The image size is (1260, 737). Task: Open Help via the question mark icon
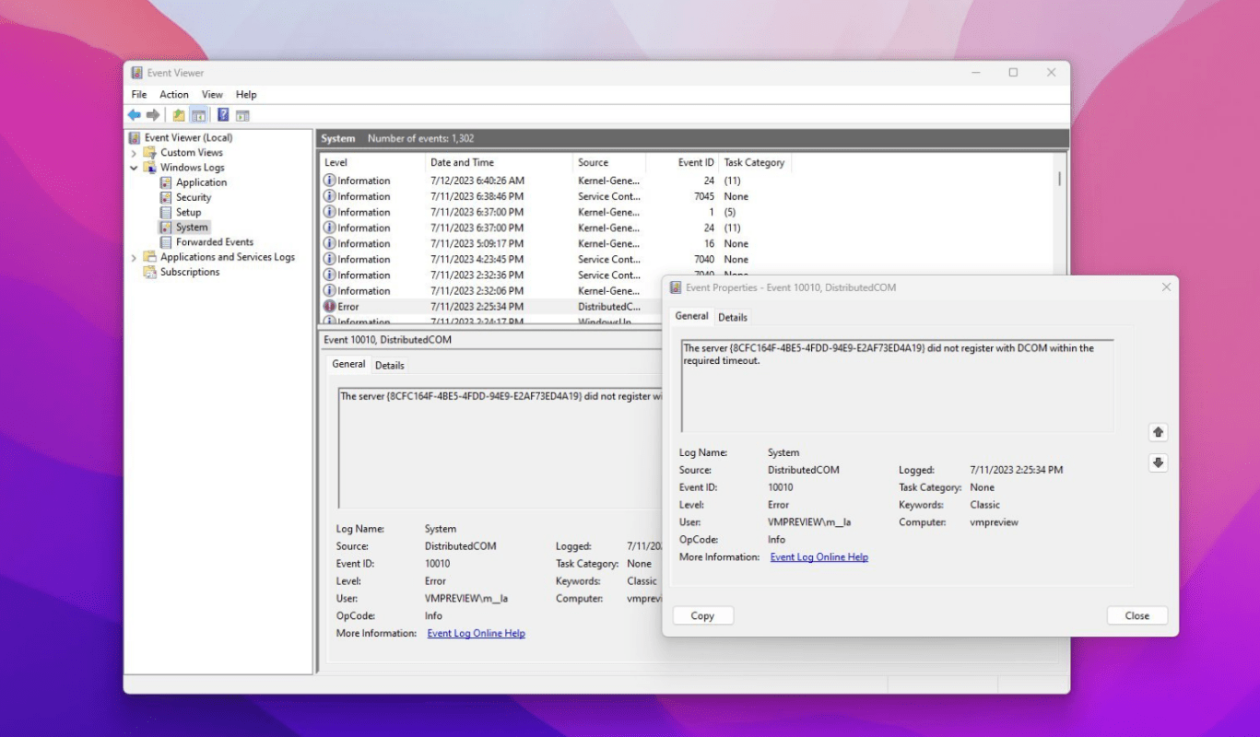[x=223, y=115]
